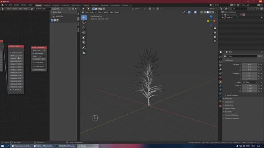The height and width of the screenshot is (148, 264).
Task: Open the World properties tab icon
Action: click(220, 77)
